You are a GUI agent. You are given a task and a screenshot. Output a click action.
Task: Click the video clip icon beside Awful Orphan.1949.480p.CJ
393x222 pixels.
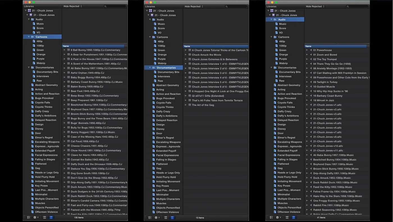point(68,73)
